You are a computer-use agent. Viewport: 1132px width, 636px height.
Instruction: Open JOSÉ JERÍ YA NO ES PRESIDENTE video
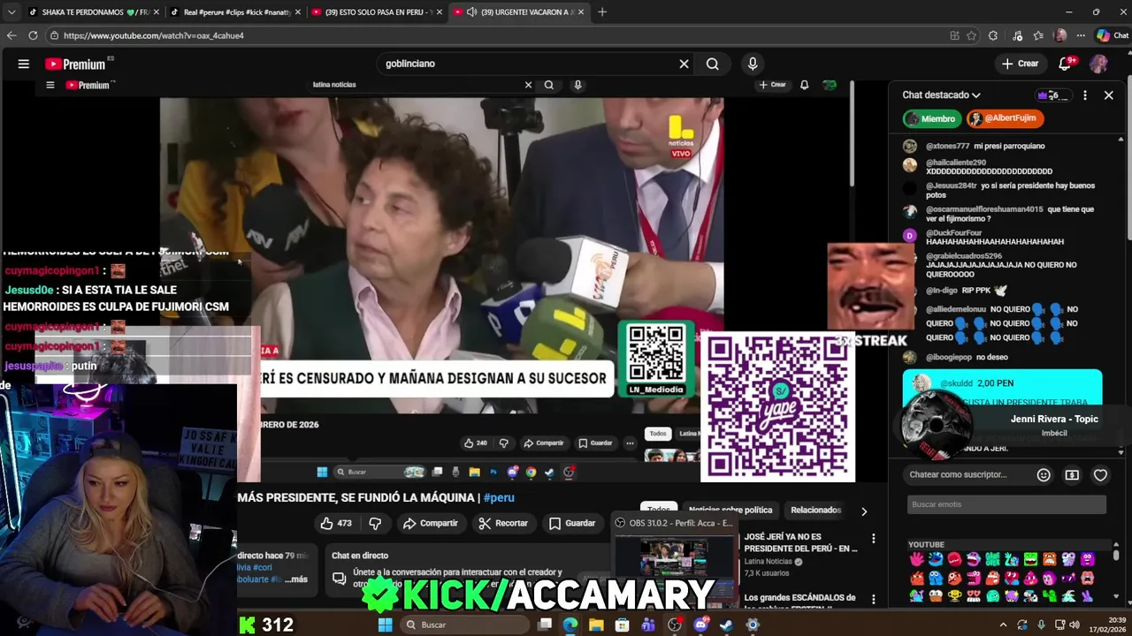[800, 542]
